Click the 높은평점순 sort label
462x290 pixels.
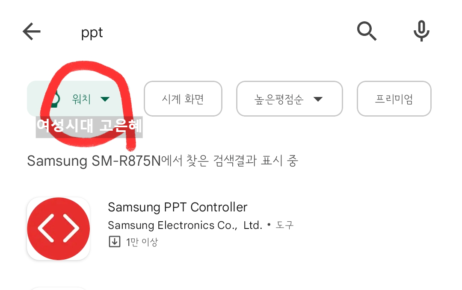pos(278,99)
